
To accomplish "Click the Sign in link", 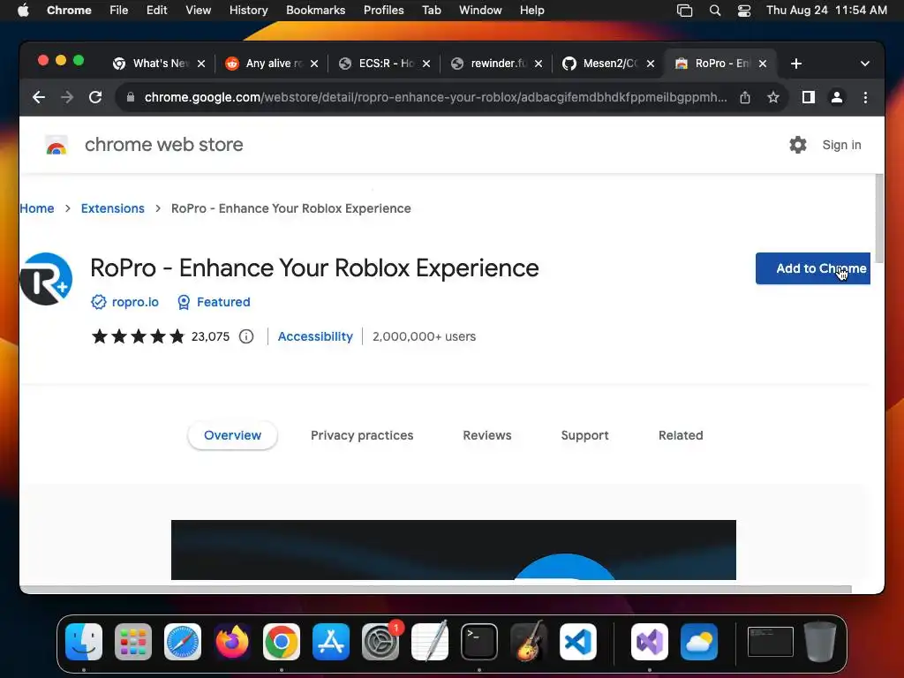I will [x=841, y=145].
